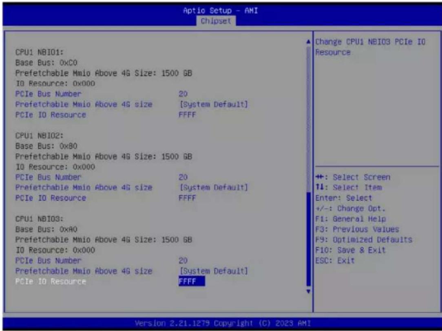Image resolution: width=442 pixels, height=331 pixels.
Task: Click Mmio Above 4G Size 1500 GB for NBIO1
Action: click(x=104, y=73)
